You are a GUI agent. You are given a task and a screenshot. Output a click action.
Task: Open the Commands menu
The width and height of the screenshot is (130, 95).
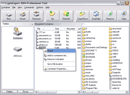click(x=29, y=8)
